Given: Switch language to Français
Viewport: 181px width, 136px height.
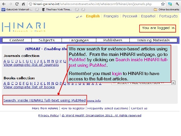Looking at the screenshot, I should (111, 16).
